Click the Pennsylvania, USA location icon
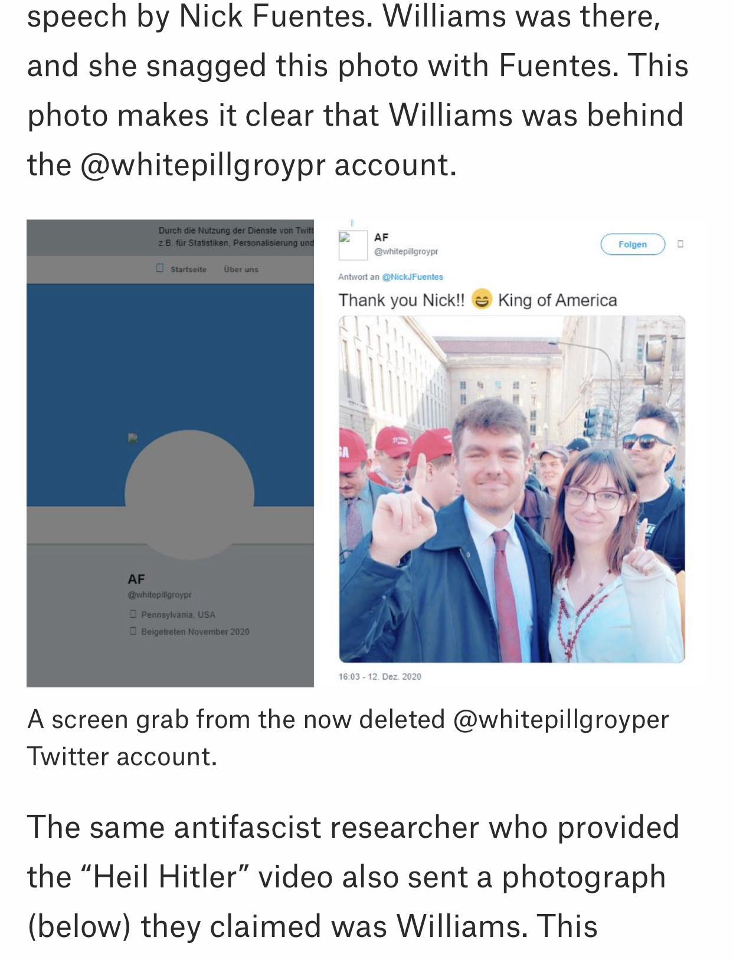Image resolution: width=733 pixels, height=960 pixels. click(133, 614)
